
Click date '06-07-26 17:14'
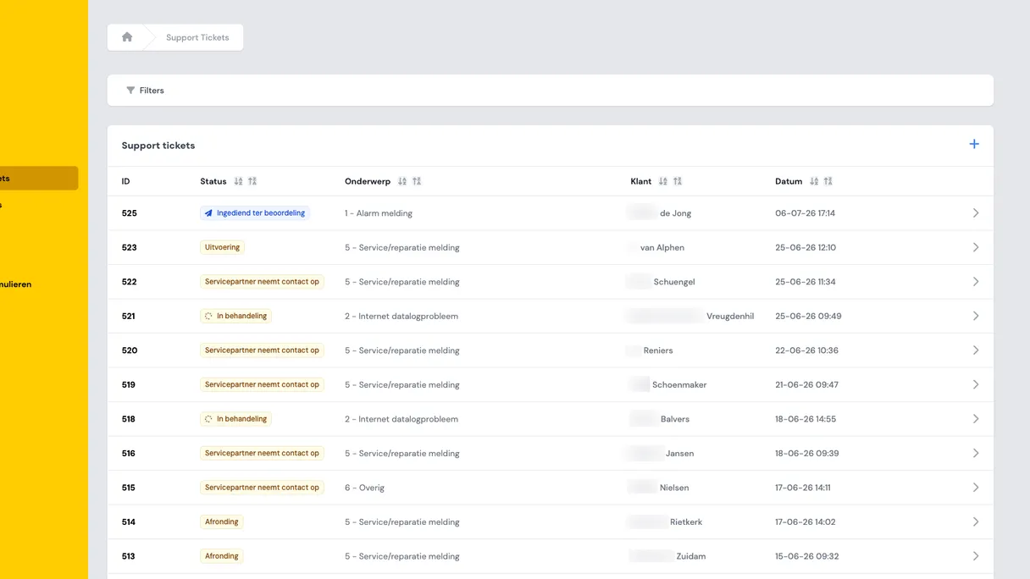click(805, 213)
